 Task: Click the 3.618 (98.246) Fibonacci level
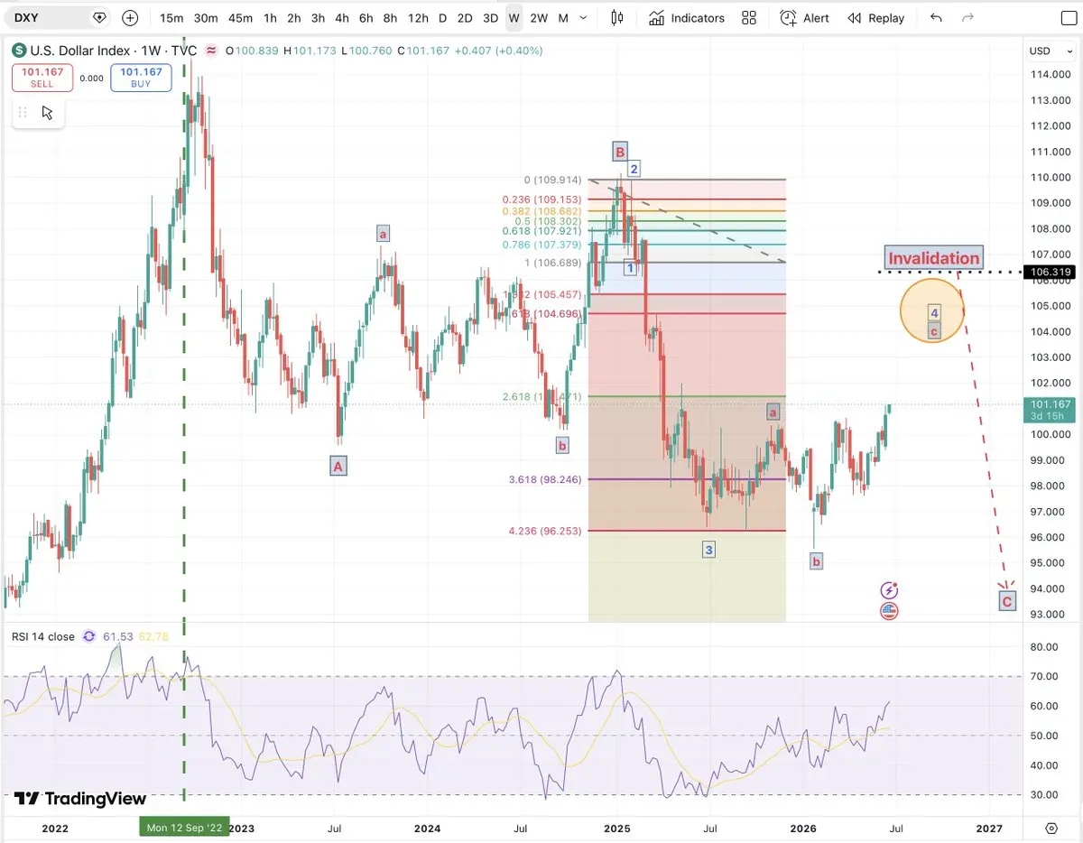coord(544,479)
